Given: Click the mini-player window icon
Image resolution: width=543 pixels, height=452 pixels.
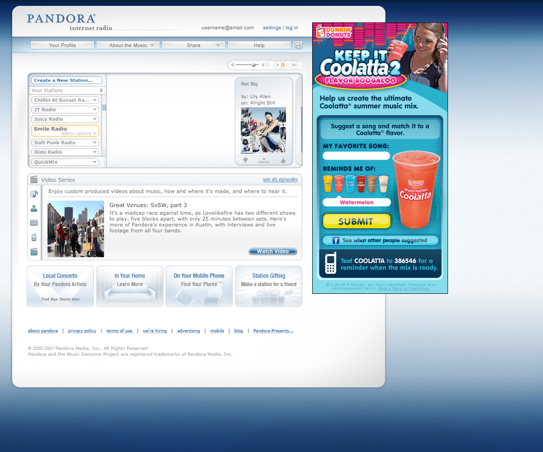Looking at the screenshot, I should pos(298,45).
